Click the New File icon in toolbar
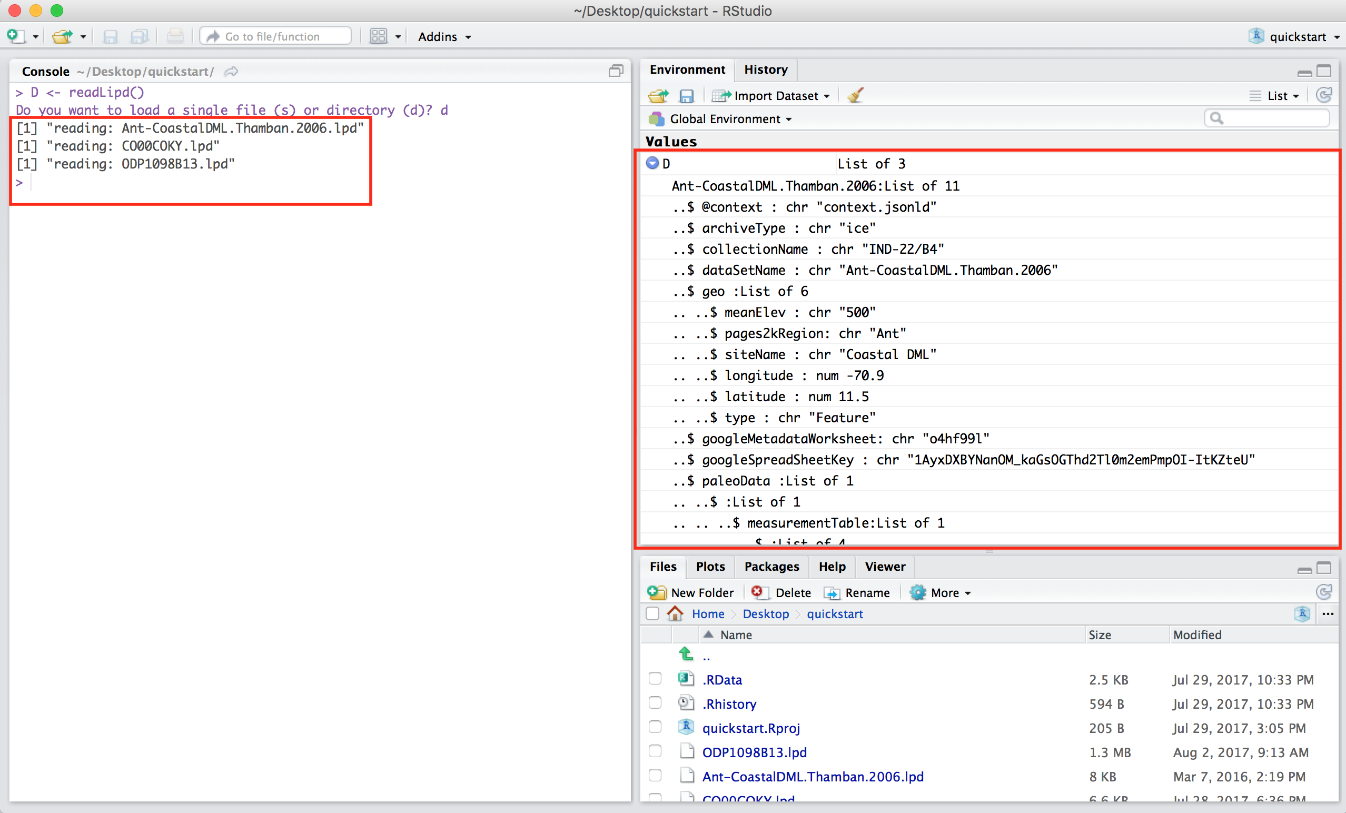Screen dimensions: 1346x813 coord(15,36)
